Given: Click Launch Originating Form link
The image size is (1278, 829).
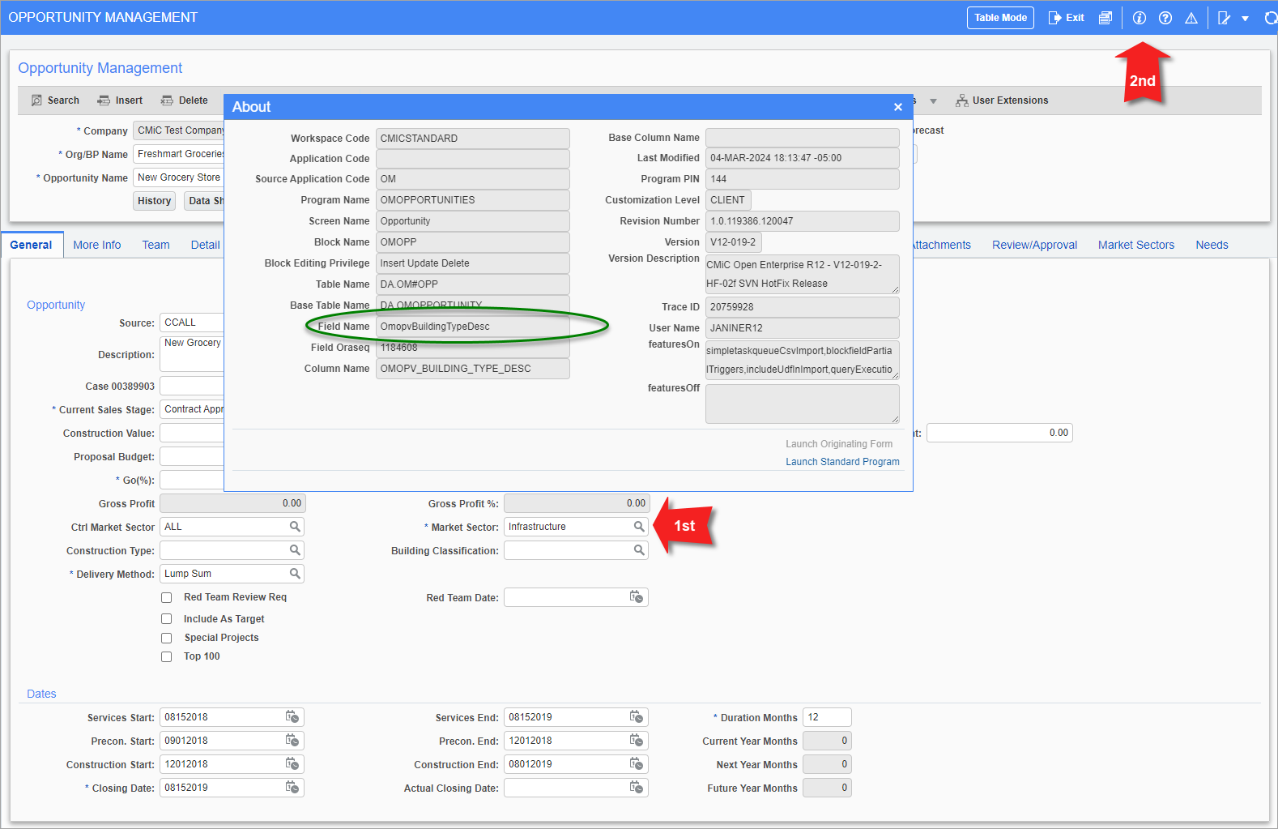Looking at the screenshot, I should click(839, 444).
